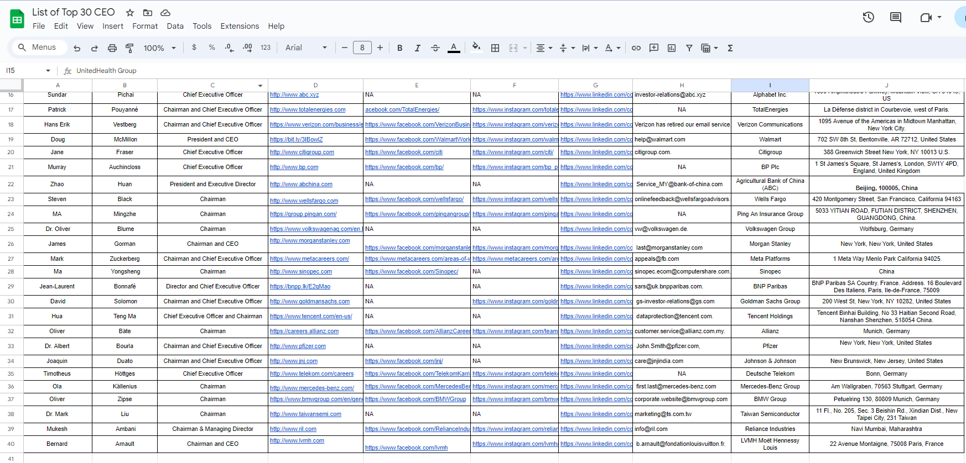
Task: Toggle Strikethrough formatting
Action: coord(435,48)
